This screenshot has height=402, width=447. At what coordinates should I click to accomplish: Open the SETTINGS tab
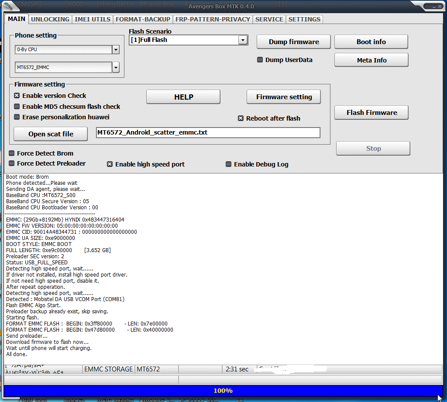[x=304, y=19]
